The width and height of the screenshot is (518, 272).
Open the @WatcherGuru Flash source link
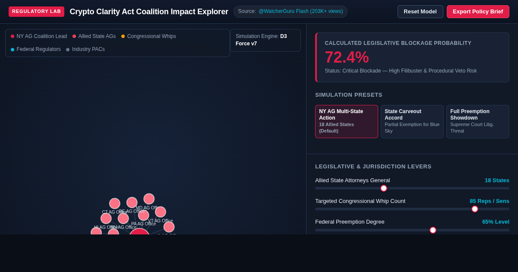point(300,11)
